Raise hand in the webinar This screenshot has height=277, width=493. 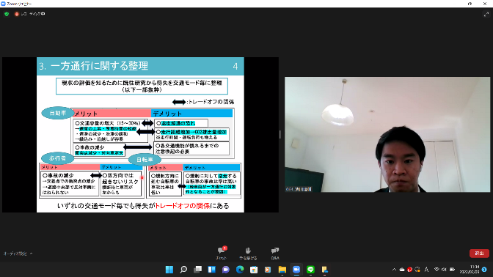pos(248,253)
